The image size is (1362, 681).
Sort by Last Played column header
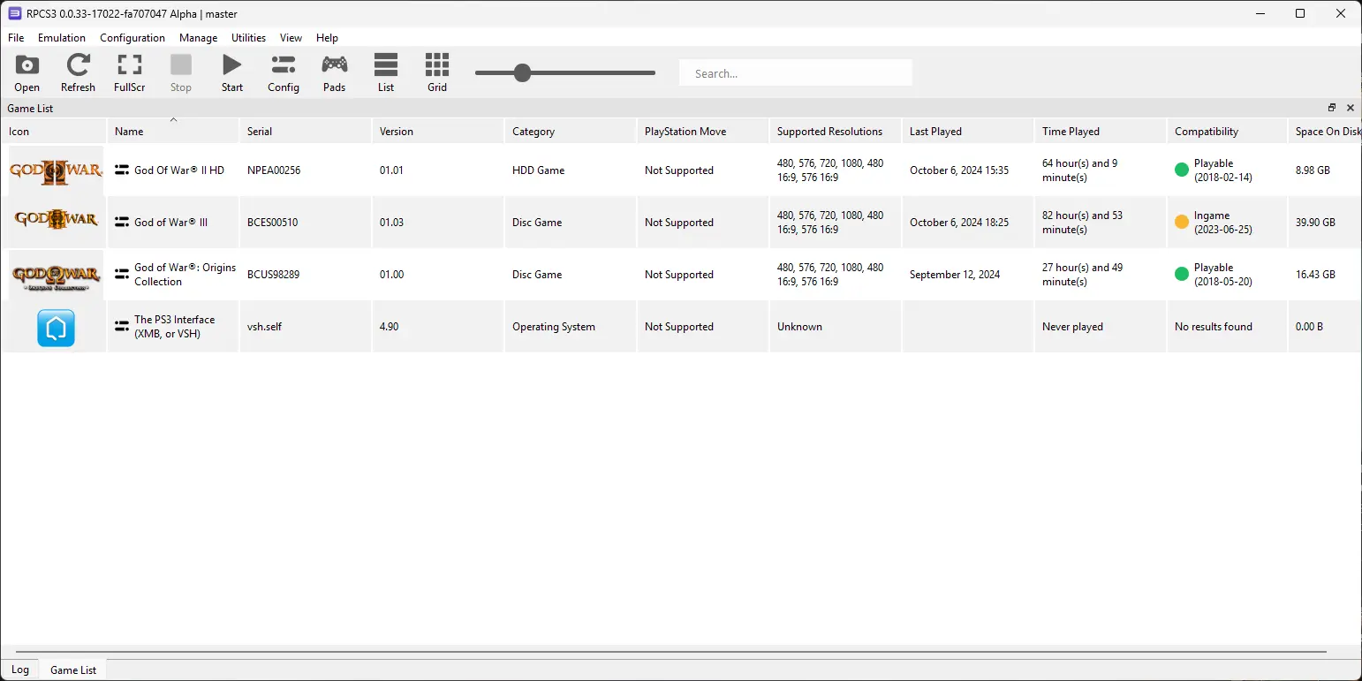click(968, 131)
